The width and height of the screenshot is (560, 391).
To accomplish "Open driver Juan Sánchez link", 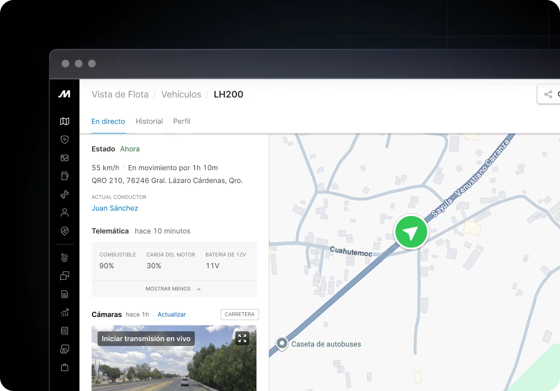I will [115, 208].
